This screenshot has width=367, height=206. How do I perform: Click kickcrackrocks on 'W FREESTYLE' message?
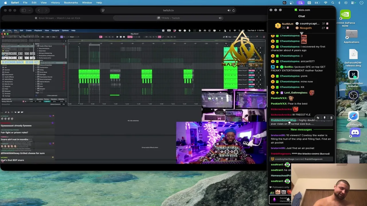coord(281,115)
